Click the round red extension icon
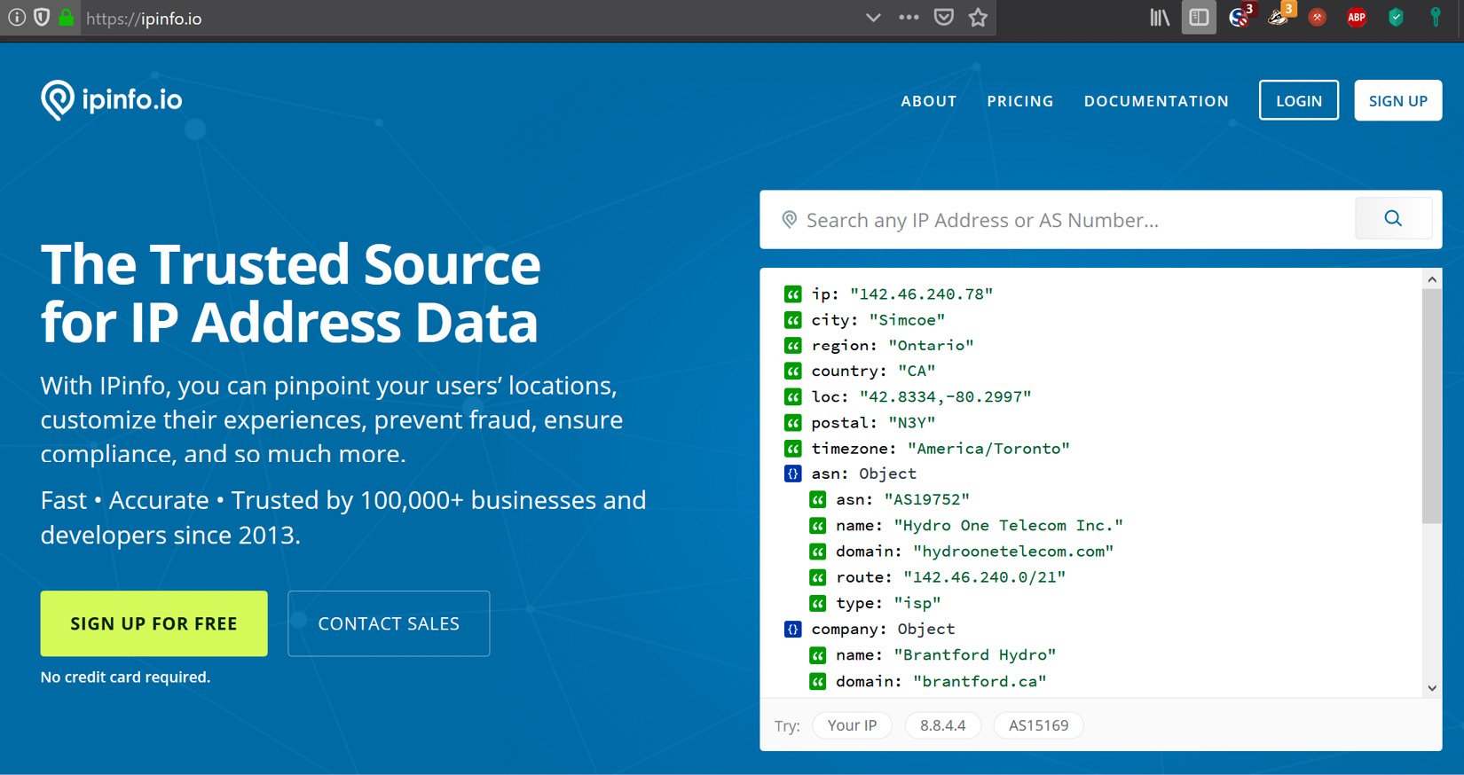Image resolution: width=1464 pixels, height=775 pixels. pos(1318,18)
